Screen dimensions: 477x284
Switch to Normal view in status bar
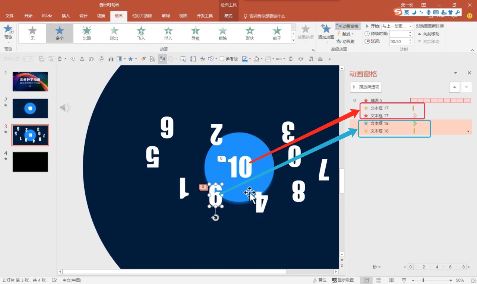[x=366, y=280]
